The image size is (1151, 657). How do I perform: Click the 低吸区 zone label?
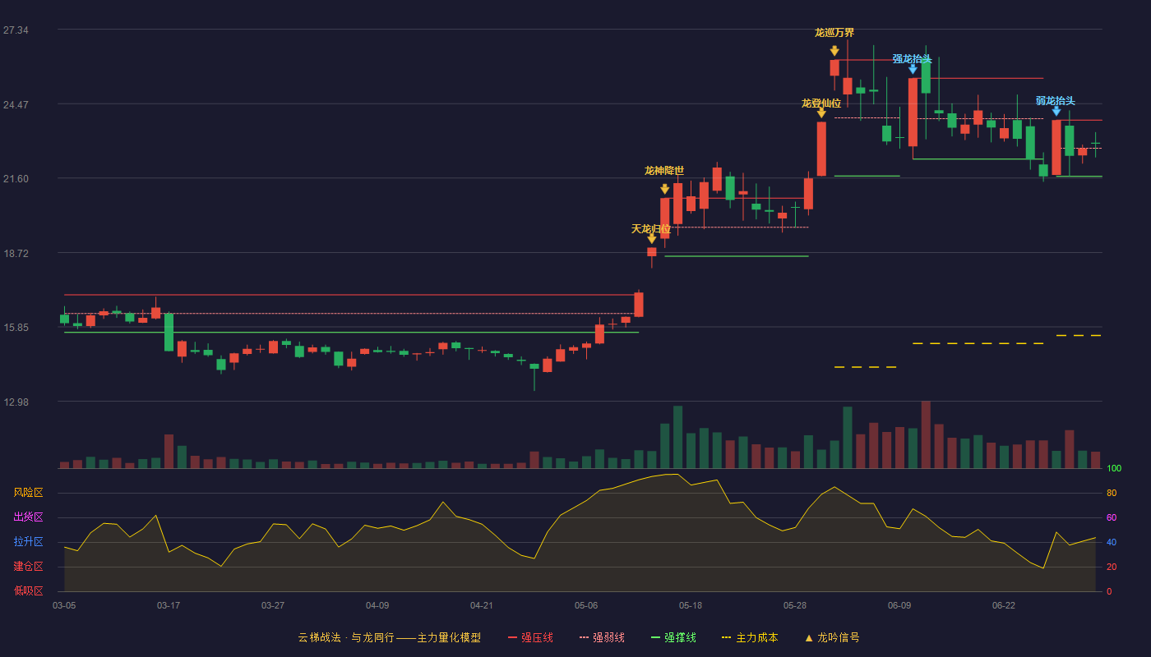[29, 590]
